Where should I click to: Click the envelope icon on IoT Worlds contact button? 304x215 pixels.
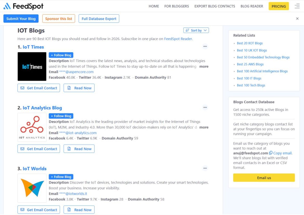click(22, 210)
